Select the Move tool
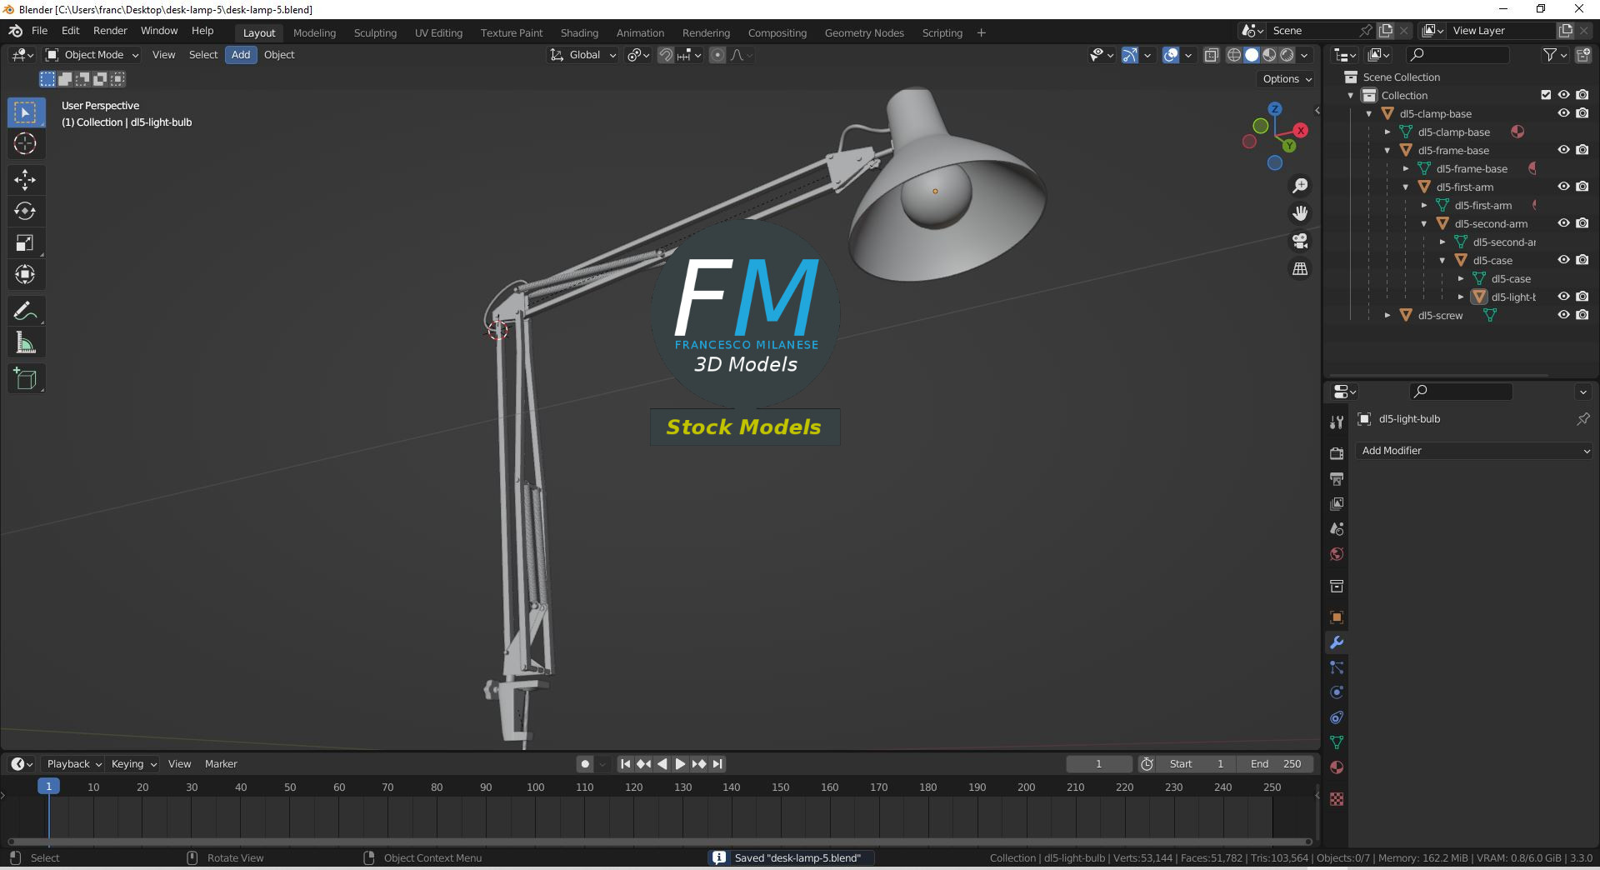The image size is (1600, 870). [26, 180]
